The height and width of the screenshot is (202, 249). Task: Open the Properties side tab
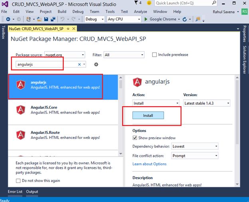point(245,34)
